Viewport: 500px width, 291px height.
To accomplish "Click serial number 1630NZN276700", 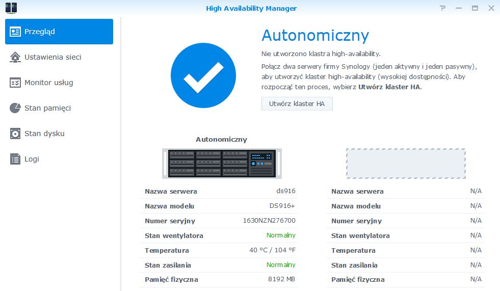I will [269, 220].
